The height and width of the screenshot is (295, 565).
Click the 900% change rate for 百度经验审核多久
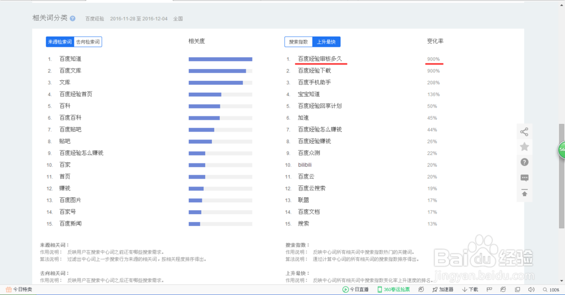[433, 59]
